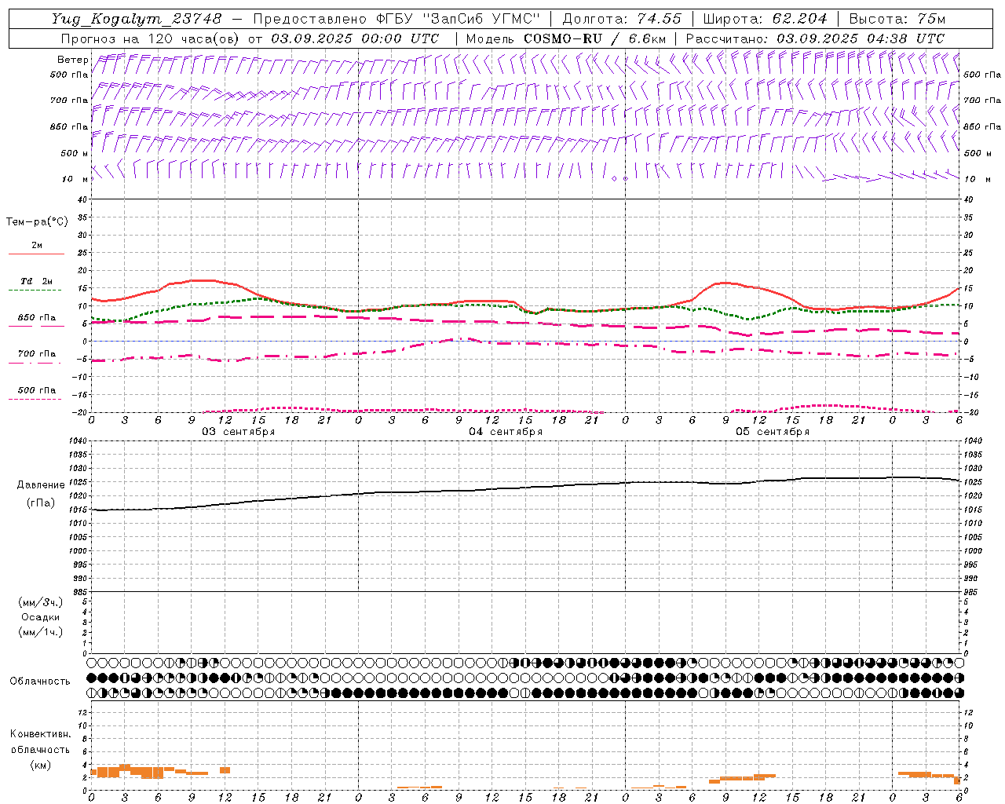Click the station title Yug_Kogalym_23748
The width and height of the screenshot is (1005, 804).
tap(137, 19)
